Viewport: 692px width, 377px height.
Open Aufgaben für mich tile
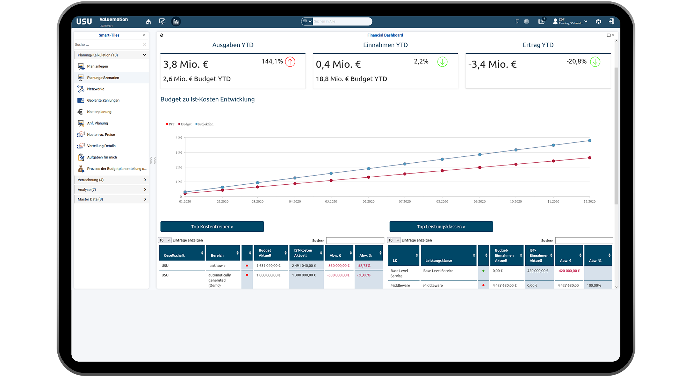pos(111,157)
